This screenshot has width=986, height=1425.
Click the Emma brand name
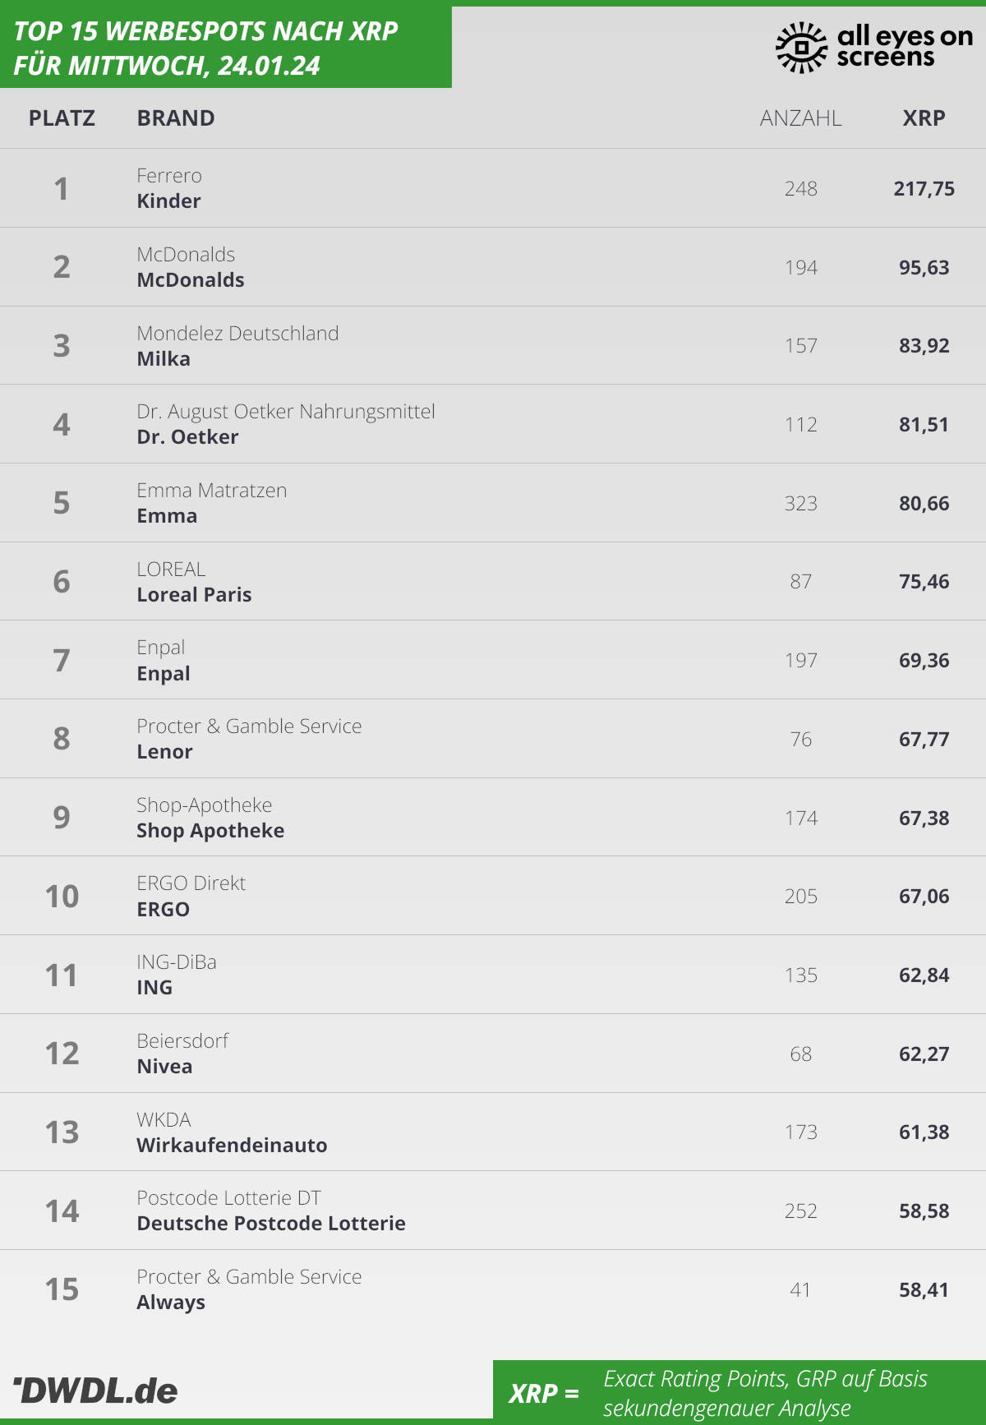pyautogui.click(x=167, y=516)
